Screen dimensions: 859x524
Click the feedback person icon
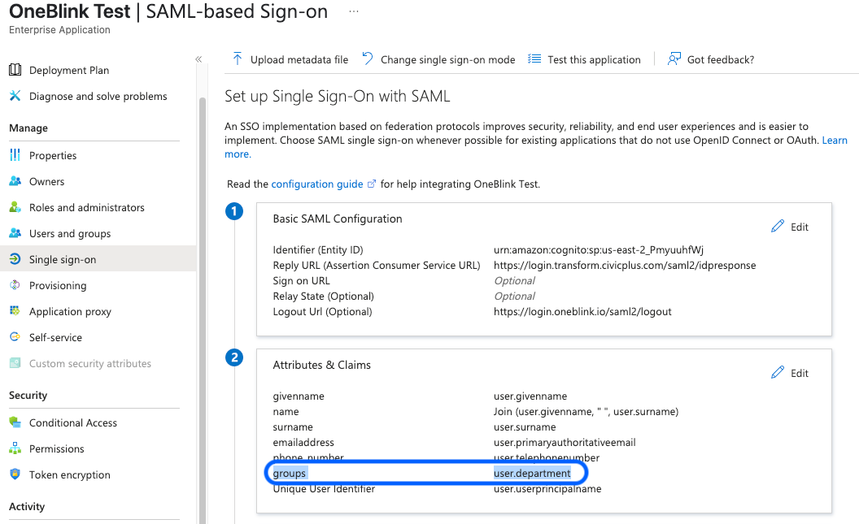pos(674,58)
